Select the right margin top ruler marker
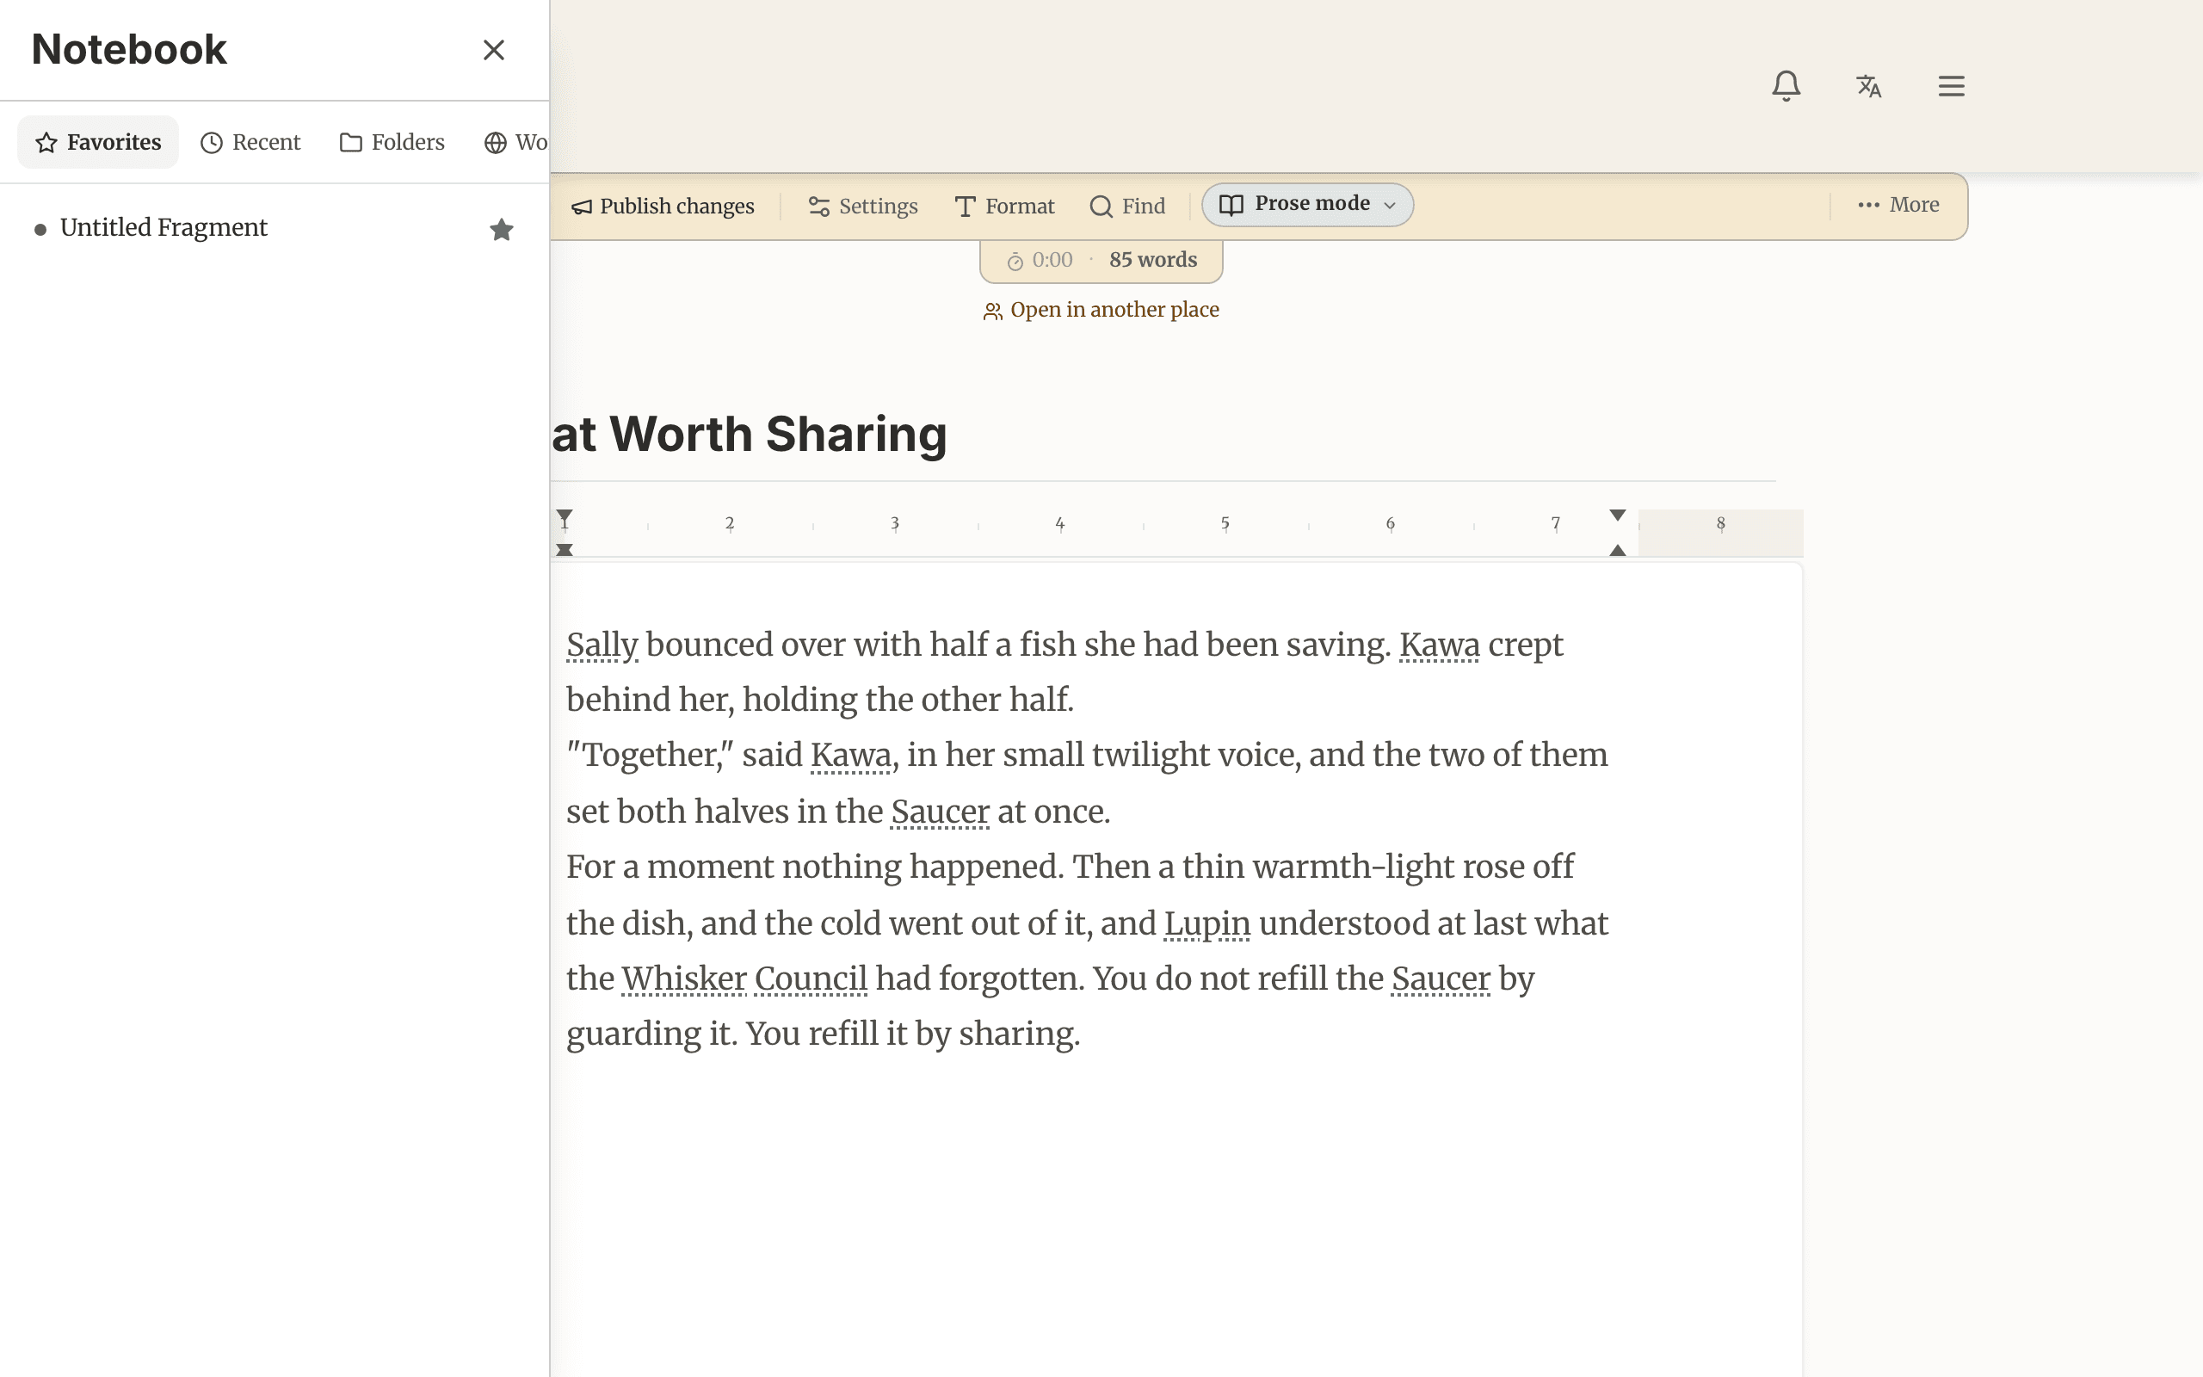This screenshot has width=2203, height=1377. [x=1618, y=516]
